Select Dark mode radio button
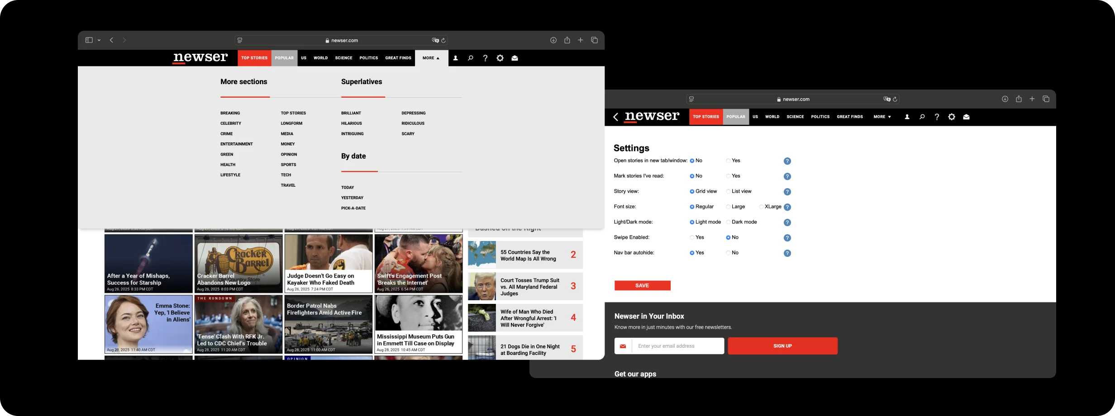The height and width of the screenshot is (416, 1115). coord(728,222)
